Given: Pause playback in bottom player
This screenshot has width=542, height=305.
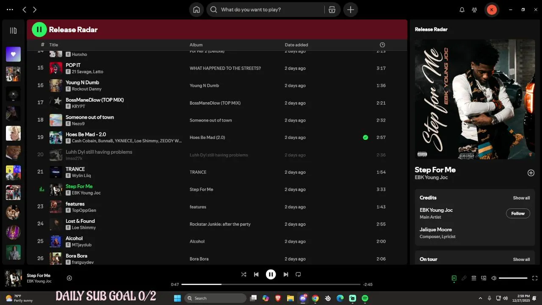Looking at the screenshot, I should click(x=271, y=274).
